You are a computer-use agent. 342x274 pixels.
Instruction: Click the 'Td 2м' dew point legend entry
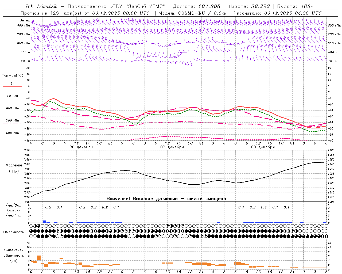coord(13,96)
